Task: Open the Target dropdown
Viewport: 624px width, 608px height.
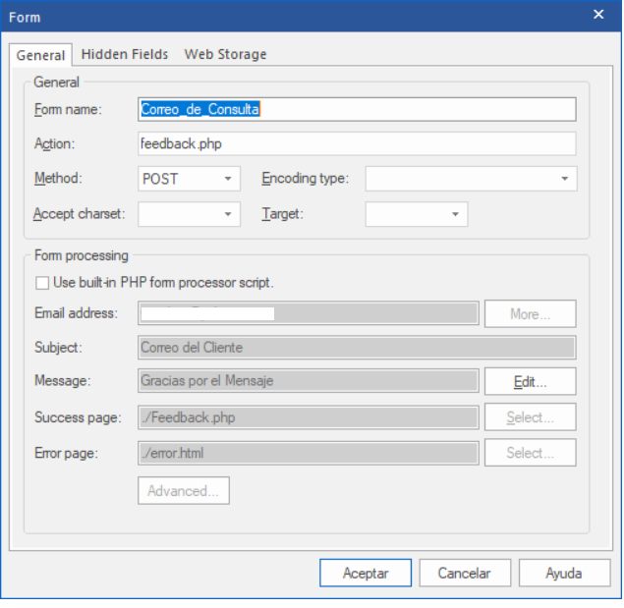Action: click(417, 214)
